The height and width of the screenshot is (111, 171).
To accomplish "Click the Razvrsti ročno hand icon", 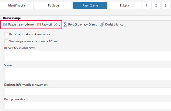I will click(x=39, y=24).
